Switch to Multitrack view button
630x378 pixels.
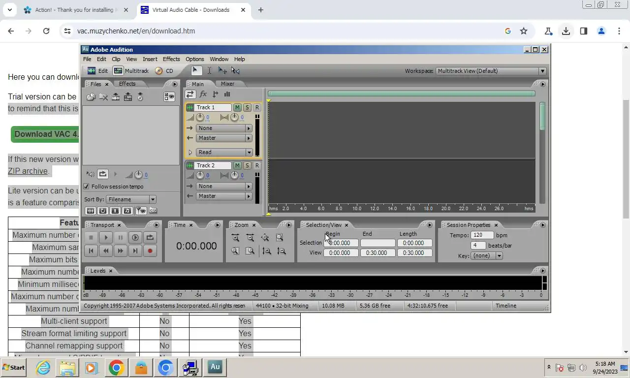coord(131,71)
